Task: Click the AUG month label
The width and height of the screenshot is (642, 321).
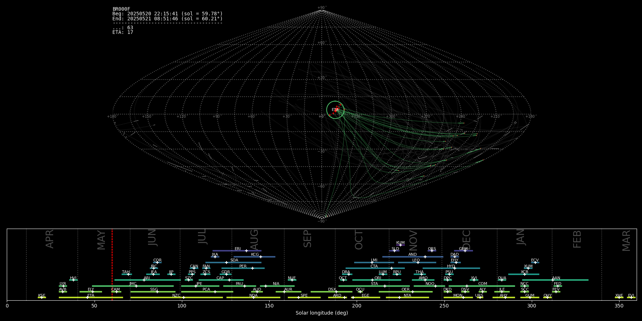Action: [x=254, y=239]
